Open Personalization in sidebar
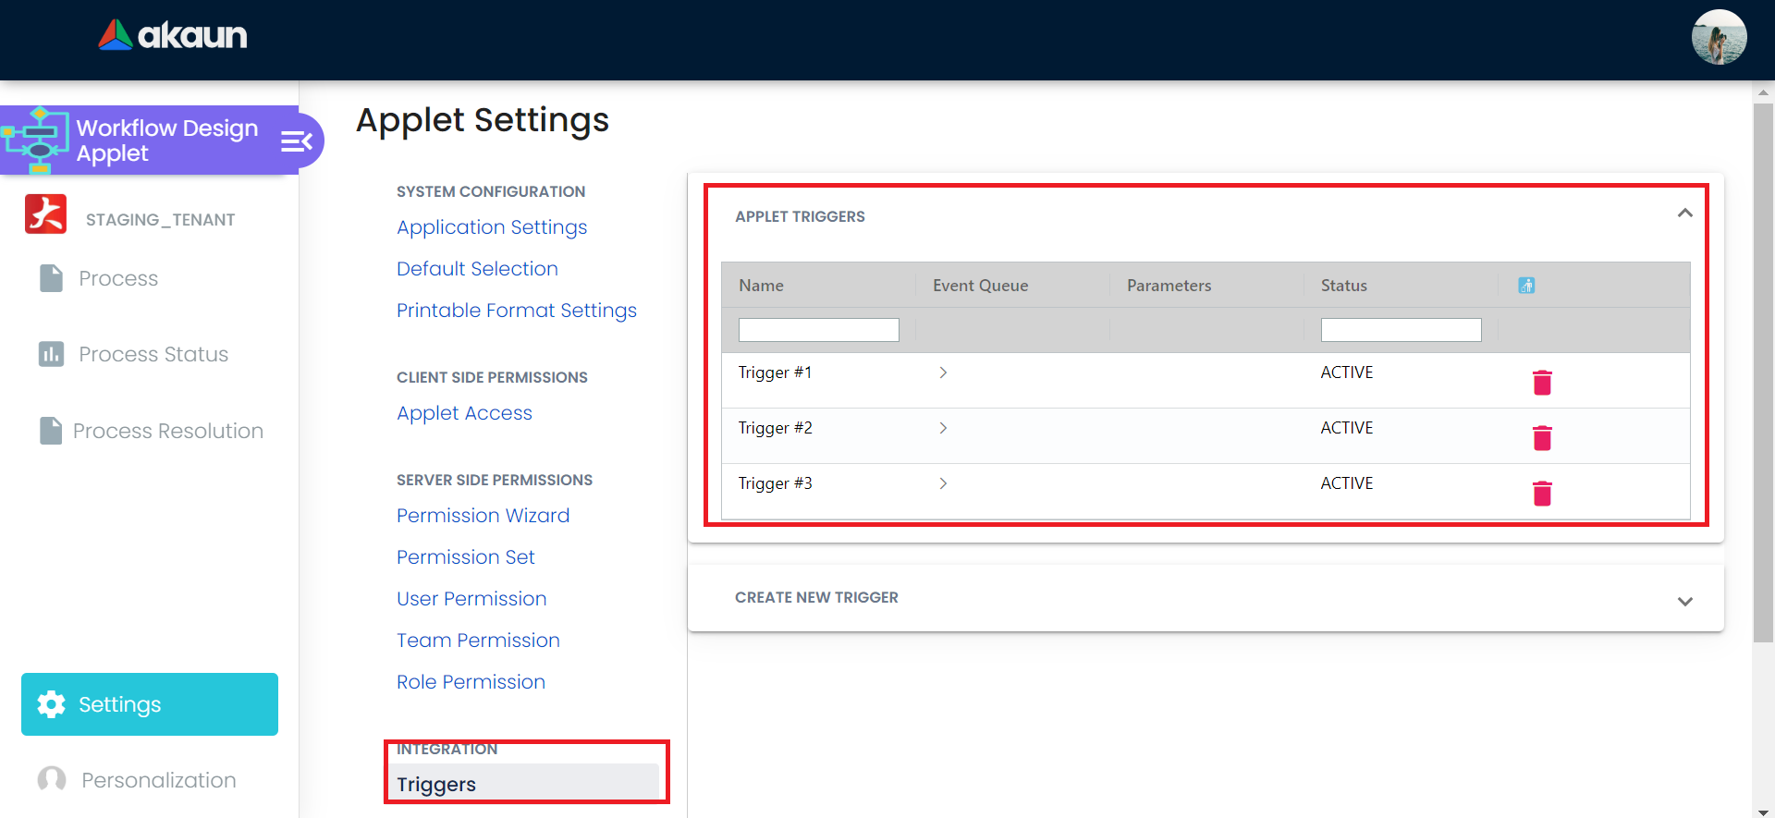This screenshot has height=818, width=1775. (x=158, y=780)
